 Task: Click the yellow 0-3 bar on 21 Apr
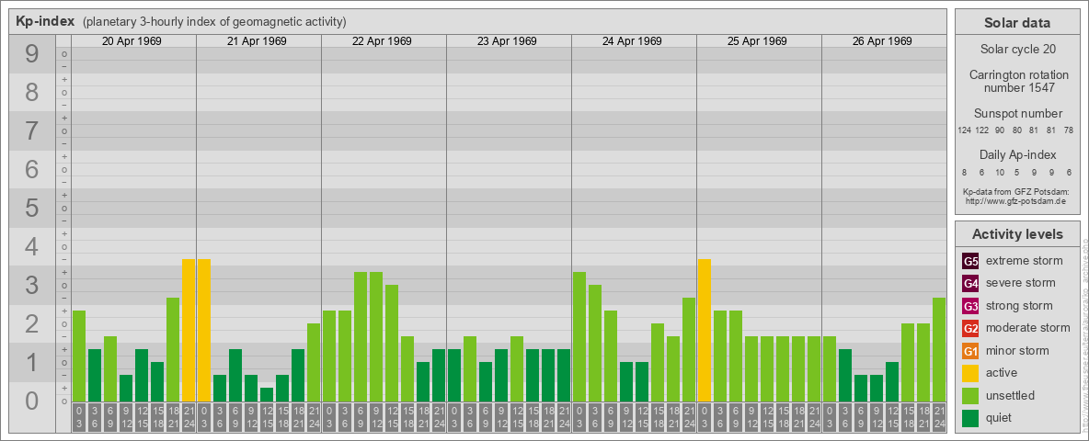[x=204, y=330]
